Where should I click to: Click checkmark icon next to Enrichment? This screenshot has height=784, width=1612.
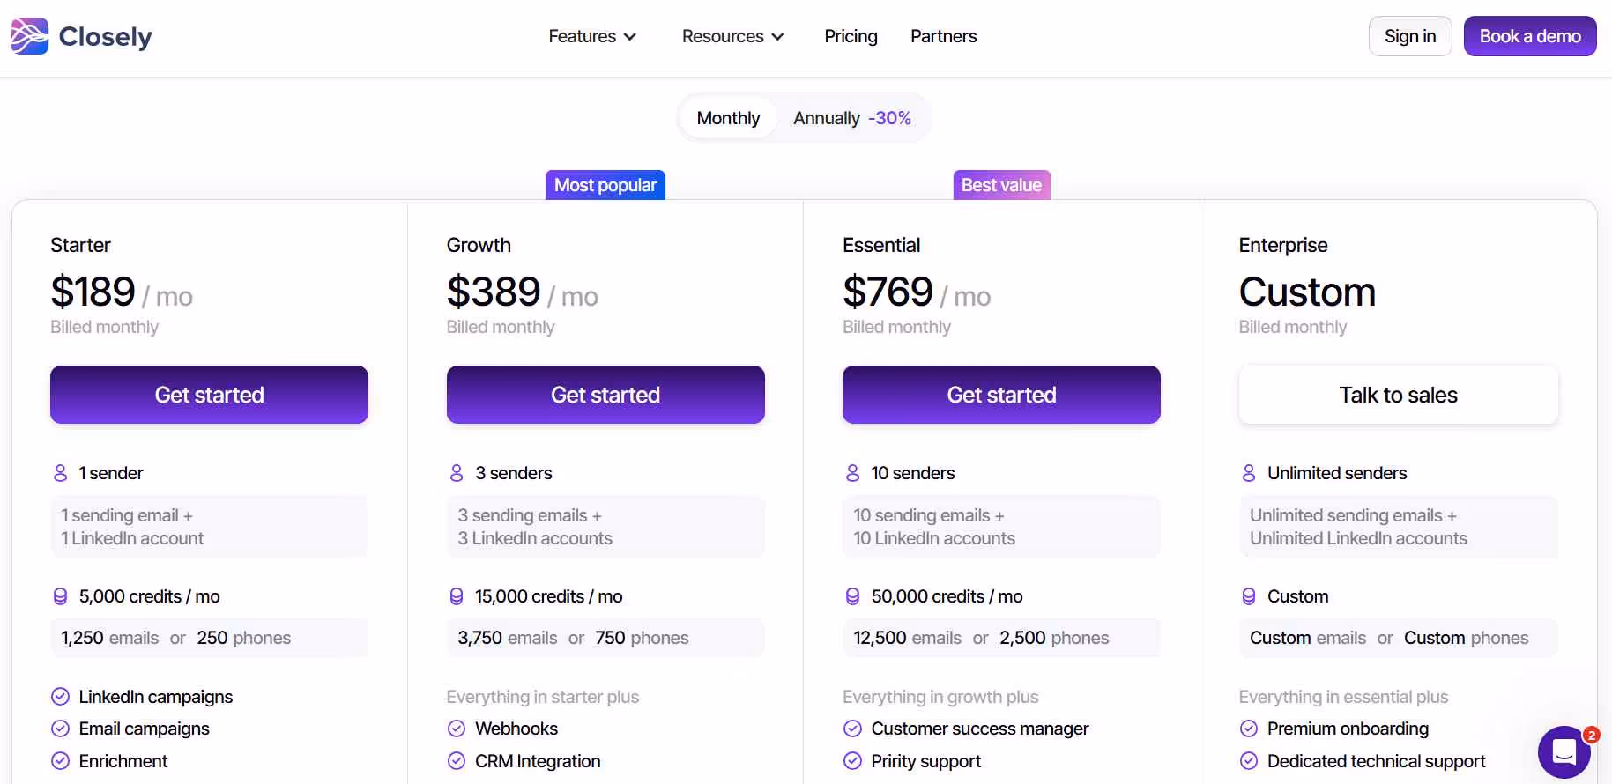(60, 760)
